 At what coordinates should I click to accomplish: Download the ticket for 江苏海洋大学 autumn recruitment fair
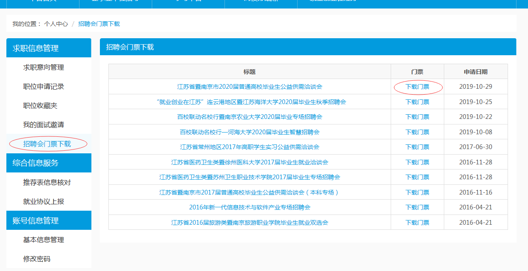pyautogui.click(x=417, y=102)
